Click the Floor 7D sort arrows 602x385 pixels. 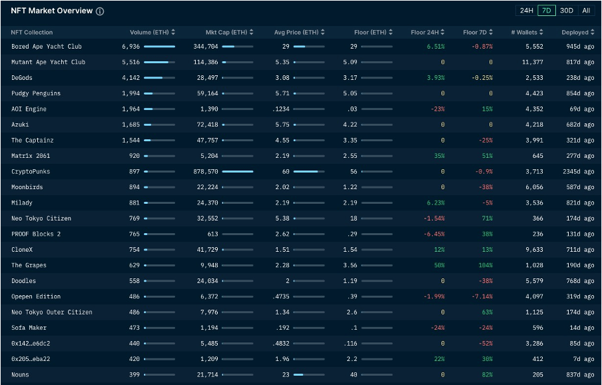[492, 32]
